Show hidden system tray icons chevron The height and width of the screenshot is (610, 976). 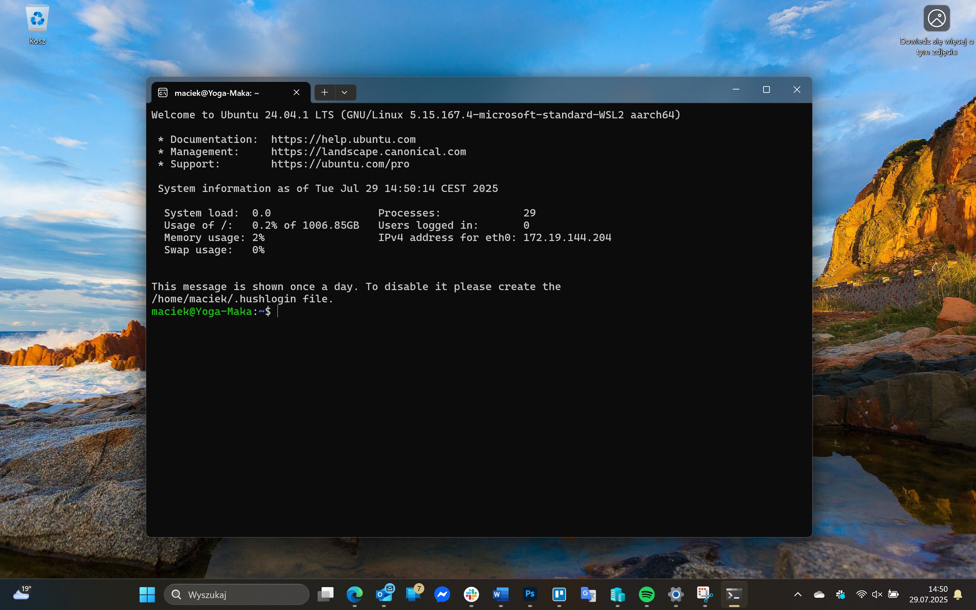click(x=798, y=594)
